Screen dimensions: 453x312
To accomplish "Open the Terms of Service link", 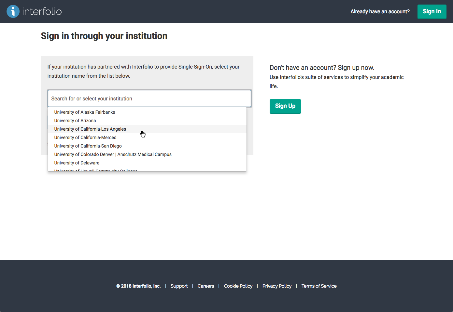I will [319, 286].
